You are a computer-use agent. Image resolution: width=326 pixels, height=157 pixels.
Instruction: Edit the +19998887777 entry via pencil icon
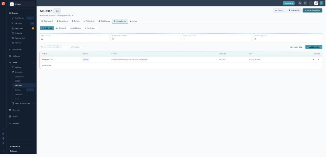coord(314,59)
